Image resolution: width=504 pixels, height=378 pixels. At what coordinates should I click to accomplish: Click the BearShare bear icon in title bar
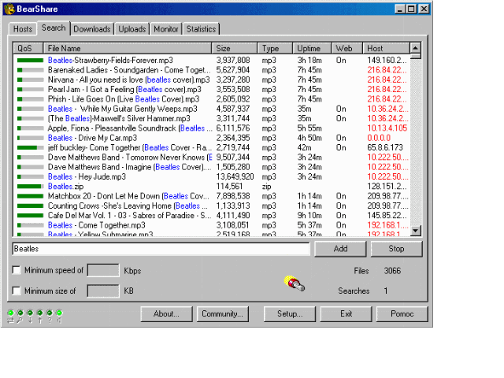9,9
